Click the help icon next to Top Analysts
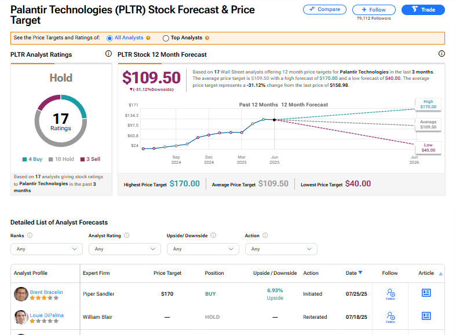The image size is (456, 335). coord(207,38)
